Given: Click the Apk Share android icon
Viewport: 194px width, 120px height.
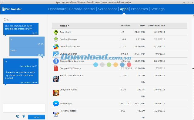Looking at the screenshot, I should (56, 32).
